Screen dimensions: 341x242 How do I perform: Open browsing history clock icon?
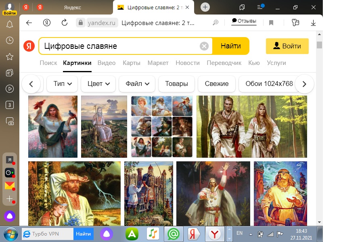click(10, 40)
